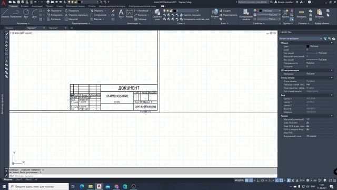Click the Обрезать (Trim) tool

pyautogui.click(x=97, y=11)
